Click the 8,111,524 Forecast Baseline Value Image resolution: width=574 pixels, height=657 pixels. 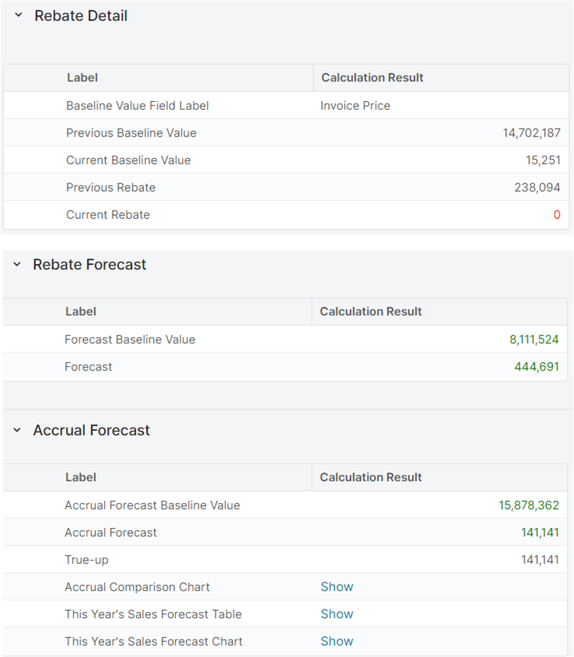click(x=534, y=339)
